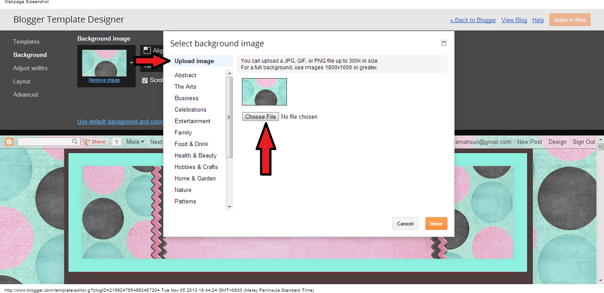Image resolution: width=604 pixels, height=293 pixels.
Task: Click the blog preview scroll-up arrow
Action: tap(600, 139)
